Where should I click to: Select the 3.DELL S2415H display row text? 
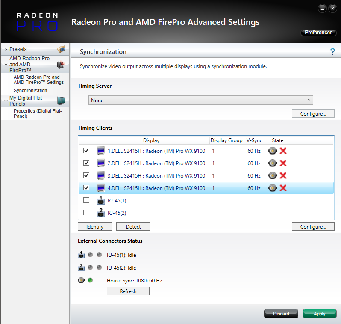click(x=156, y=175)
